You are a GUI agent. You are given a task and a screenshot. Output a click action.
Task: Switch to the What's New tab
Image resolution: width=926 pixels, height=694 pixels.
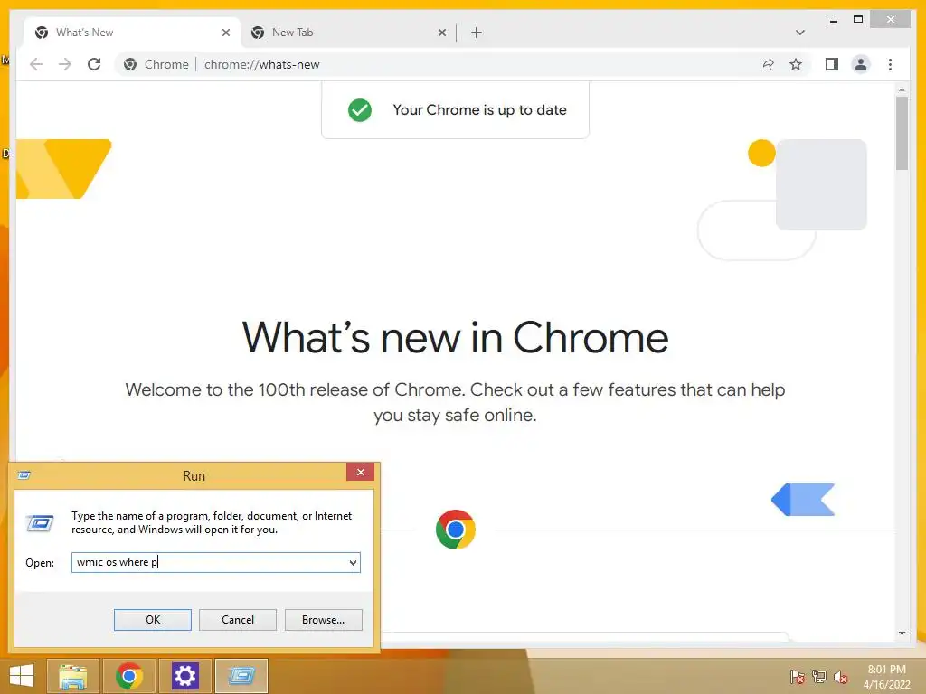(x=132, y=33)
